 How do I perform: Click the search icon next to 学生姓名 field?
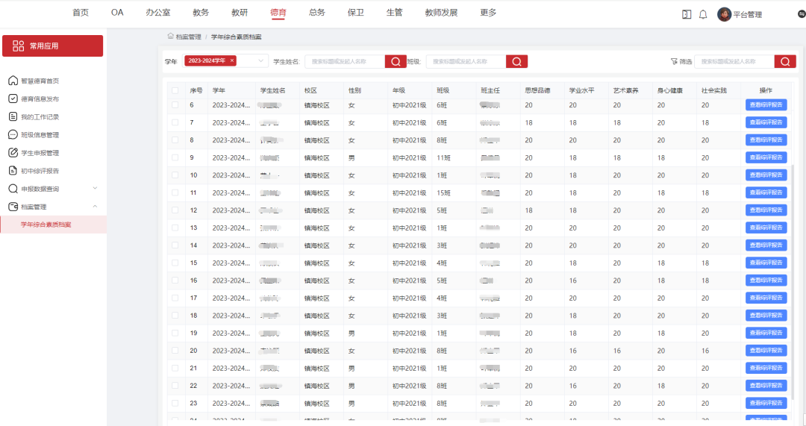[396, 61]
